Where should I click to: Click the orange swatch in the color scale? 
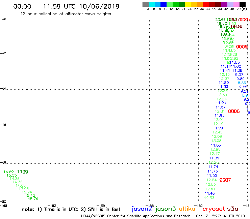(x=200, y=4)
